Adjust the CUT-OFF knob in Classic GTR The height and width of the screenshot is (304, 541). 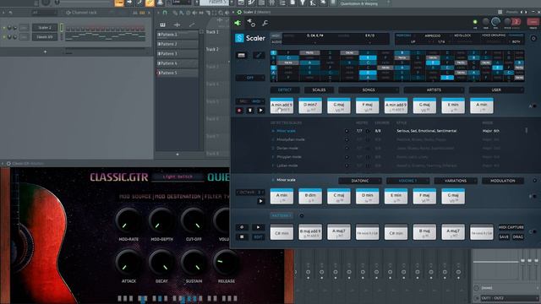click(194, 221)
